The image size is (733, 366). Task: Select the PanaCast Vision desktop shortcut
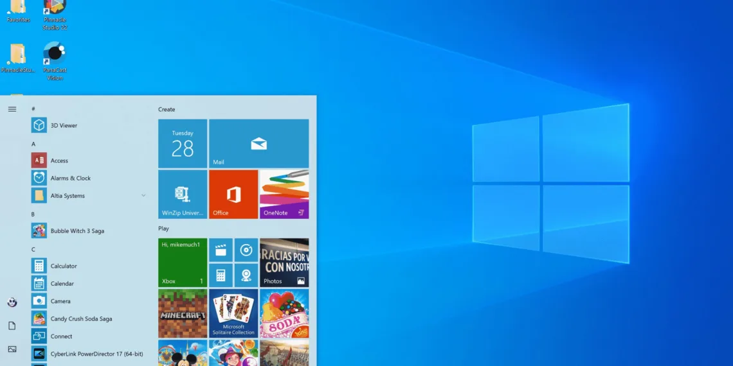tap(55, 61)
